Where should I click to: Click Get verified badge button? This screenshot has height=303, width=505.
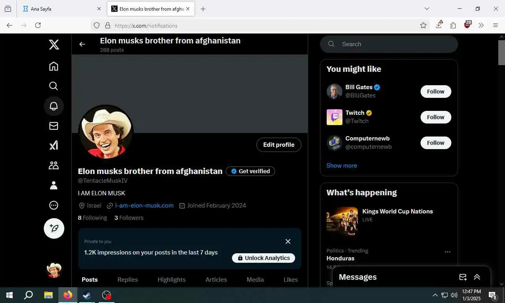251,171
